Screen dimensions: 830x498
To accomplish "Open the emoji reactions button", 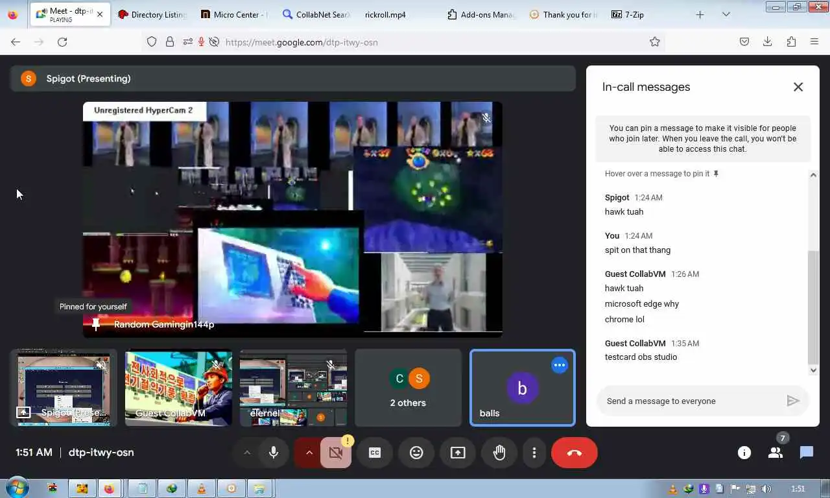I will click(x=416, y=453).
